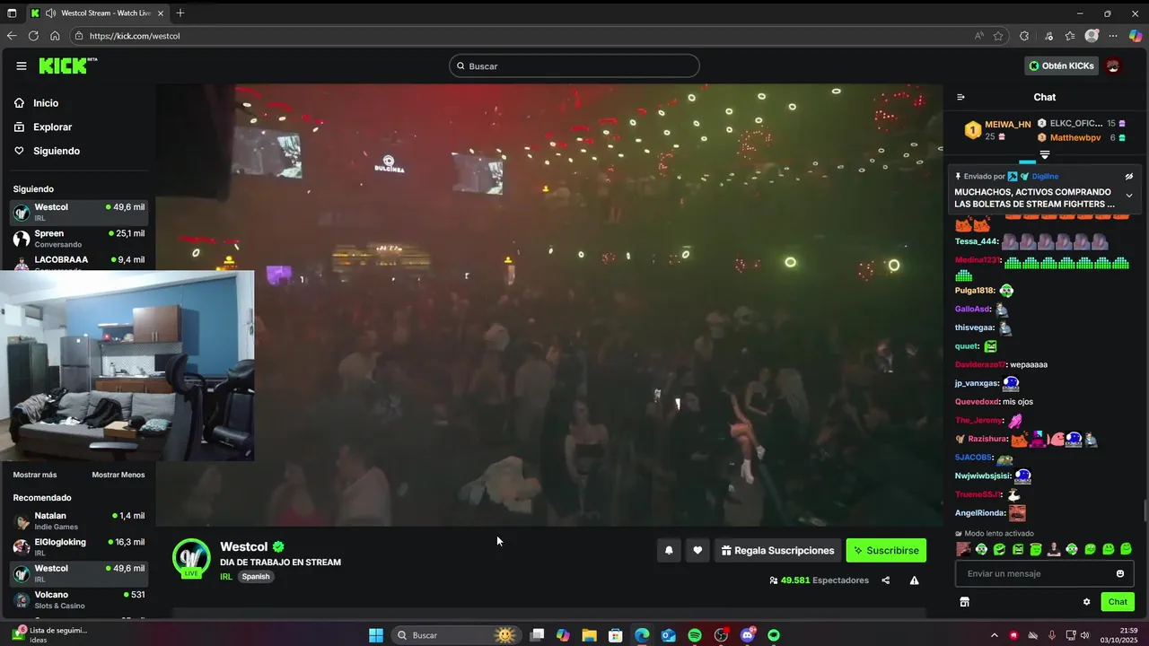Open the chat shop storefront icon
Screen dimensions: 1149x646
click(x=964, y=602)
